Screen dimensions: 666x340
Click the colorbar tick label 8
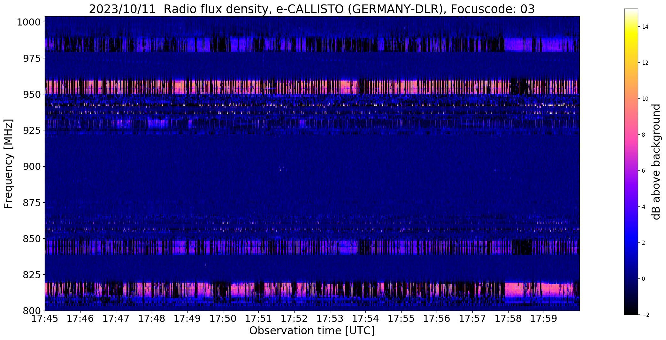(644, 135)
